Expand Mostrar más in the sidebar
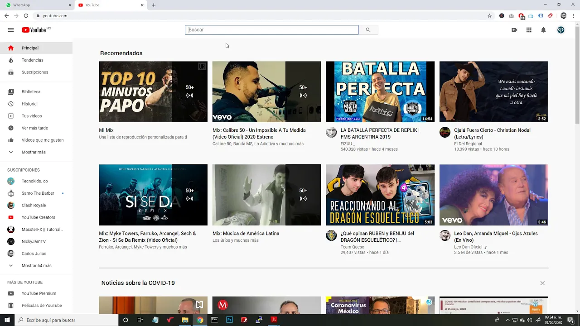 point(36,153)
